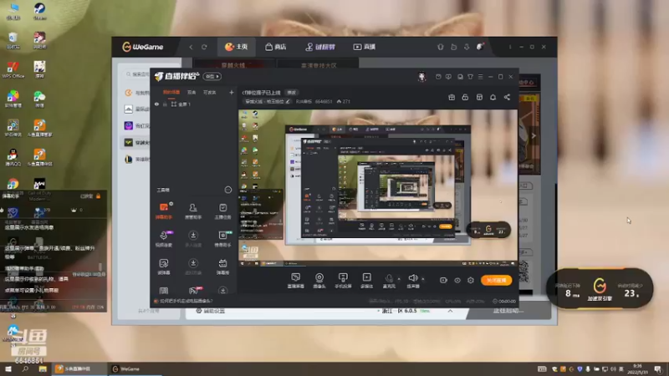Open the Steam desktop shortcut
669x376 pixels.
pos(39,11)
